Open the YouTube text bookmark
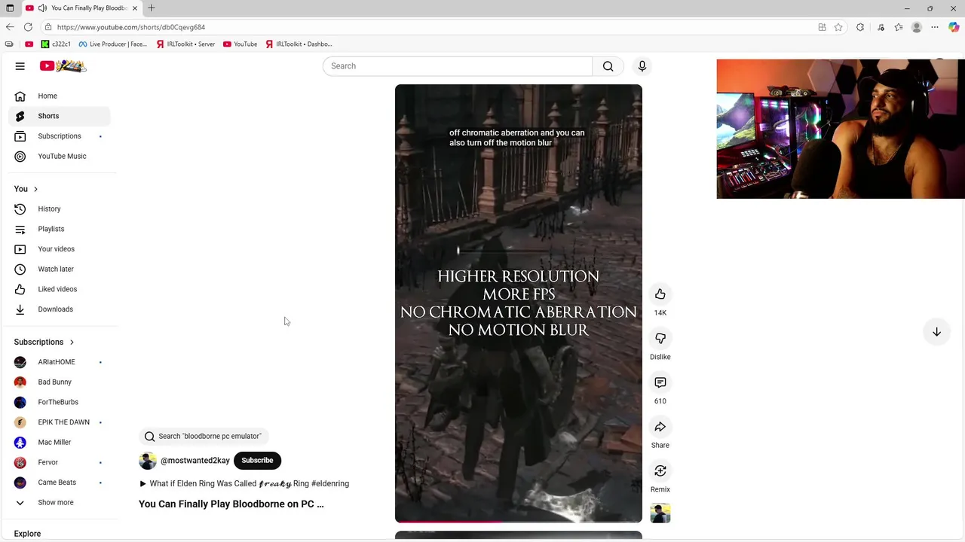The image size is (965, 542). tap(240, 44)
